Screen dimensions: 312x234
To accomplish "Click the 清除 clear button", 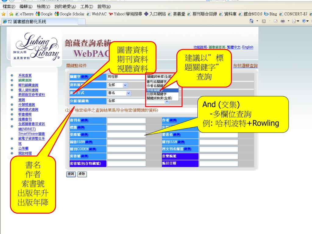I will (82, 174).
